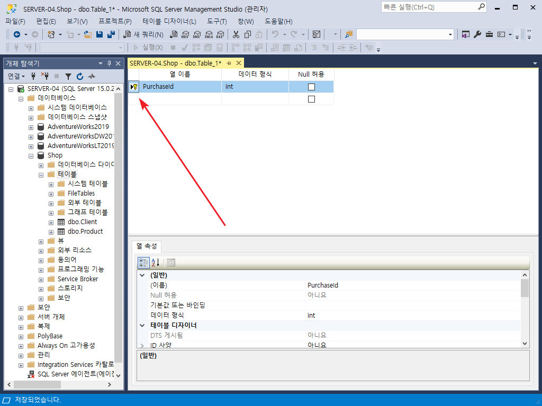The width and height of the screenshot is (542, 406).
Task: Open the Visual Studio window icon
Action: [x=466, y=34]
